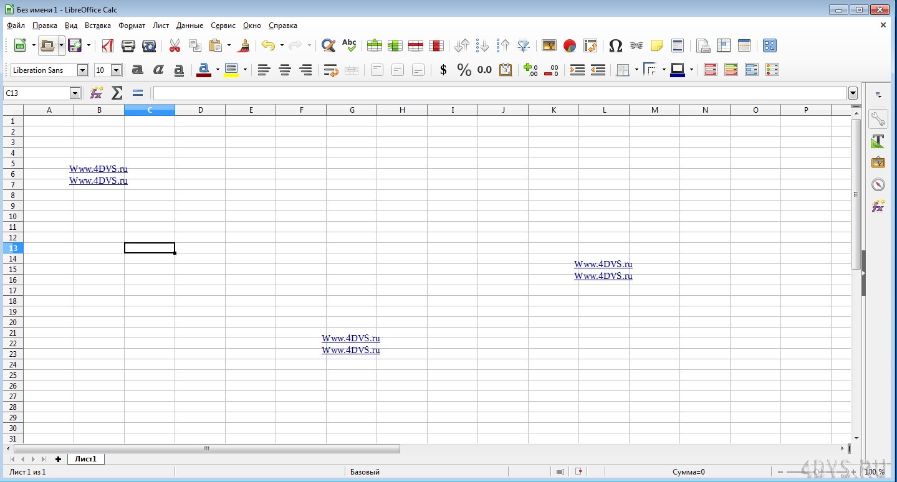This screenshot has height=482, width=897.
Task: Toggle italic formatting
Action: tap(158, 70)
